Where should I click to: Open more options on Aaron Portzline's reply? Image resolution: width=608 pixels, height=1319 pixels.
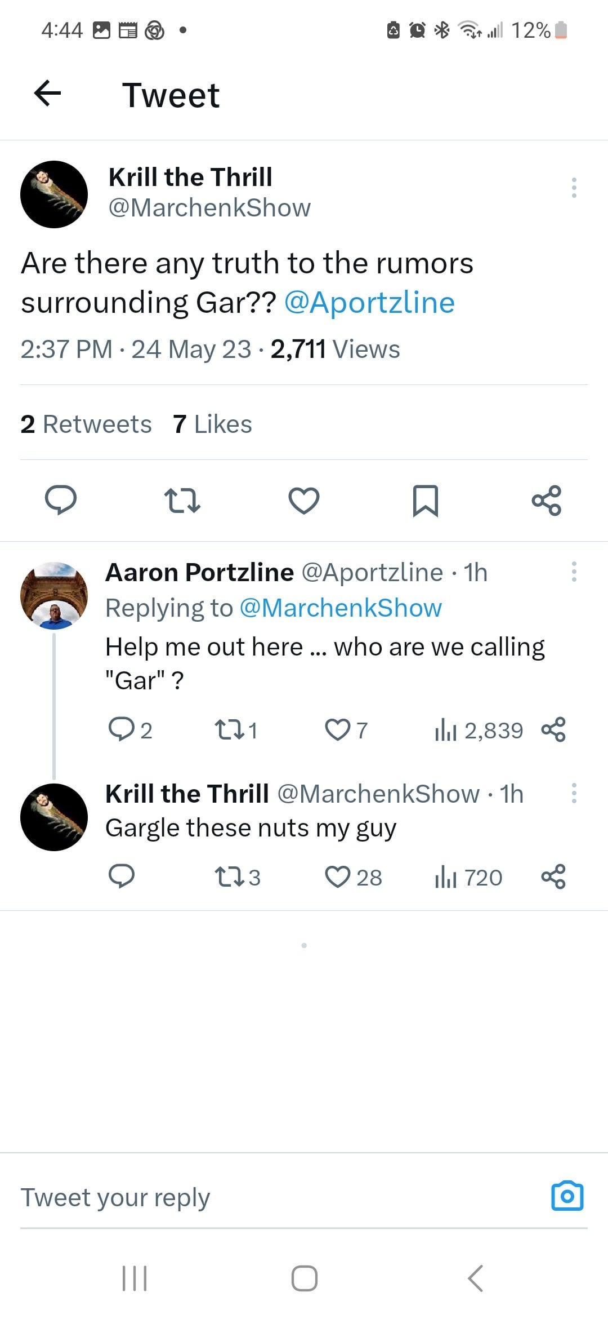[x=574, y=572]
